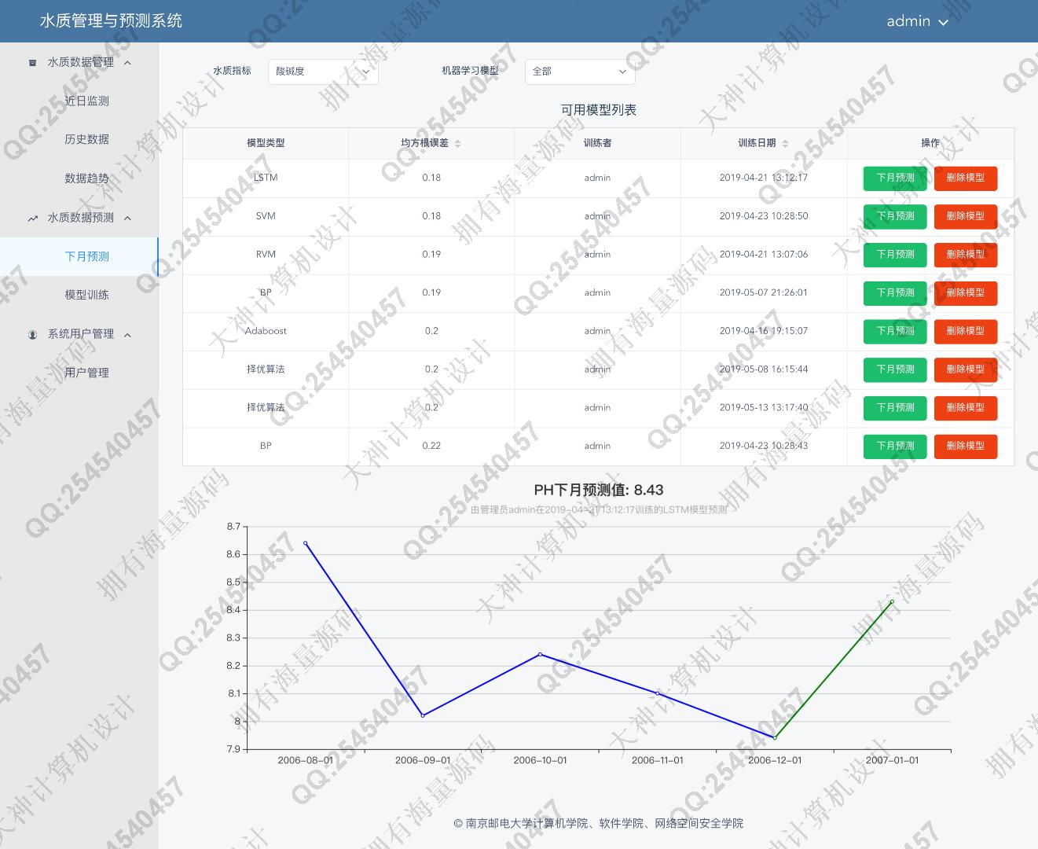Click the 可用模型列表 table title

(599, 110)
